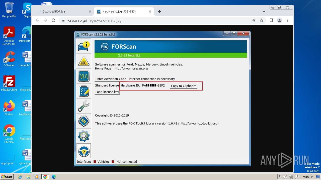Close the Download FORScan tab
This screenshot has height=180, width=321.
(x=90, y=11)
